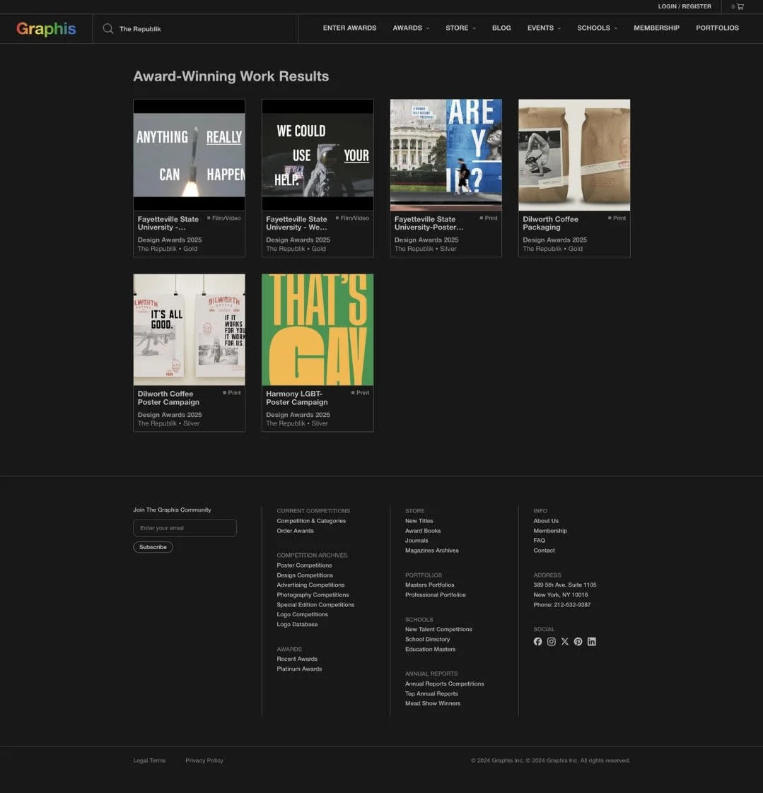Click the Enter your email field
The image size is (763, 793).
[x=185, y=528]
